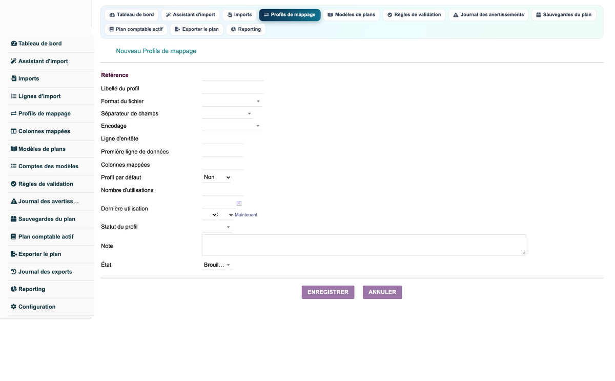Click inside the Note text area

(364, 245)
